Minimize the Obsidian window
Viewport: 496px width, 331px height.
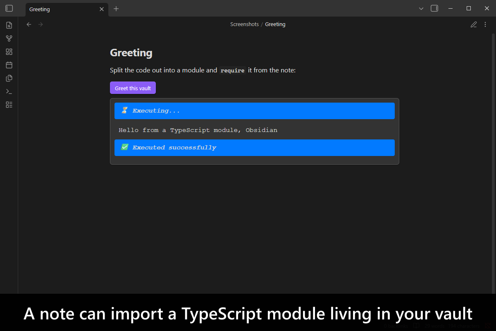click(x=450, y=8)
